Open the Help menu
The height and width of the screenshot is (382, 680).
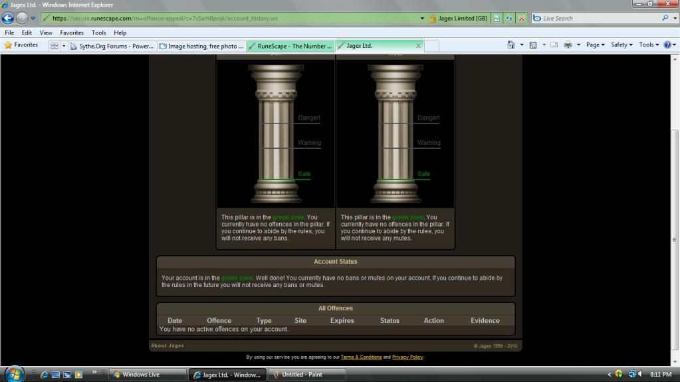120,33
